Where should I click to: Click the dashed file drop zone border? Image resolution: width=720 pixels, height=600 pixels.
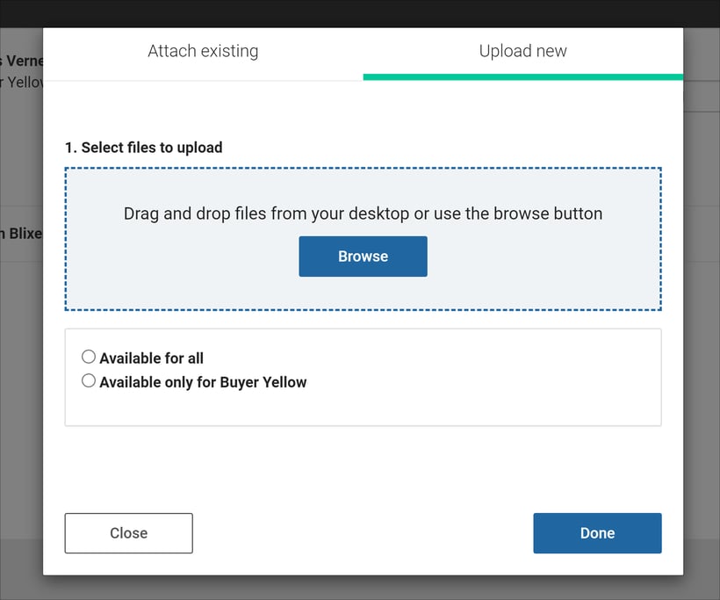363,166
